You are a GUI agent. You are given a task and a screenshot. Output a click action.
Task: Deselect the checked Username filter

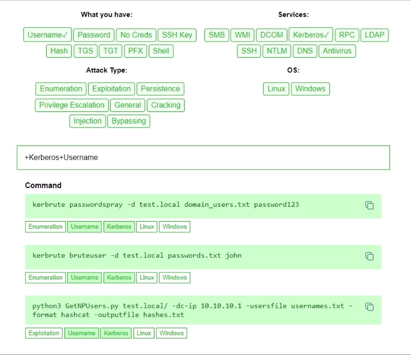click(x=47, y=35)
